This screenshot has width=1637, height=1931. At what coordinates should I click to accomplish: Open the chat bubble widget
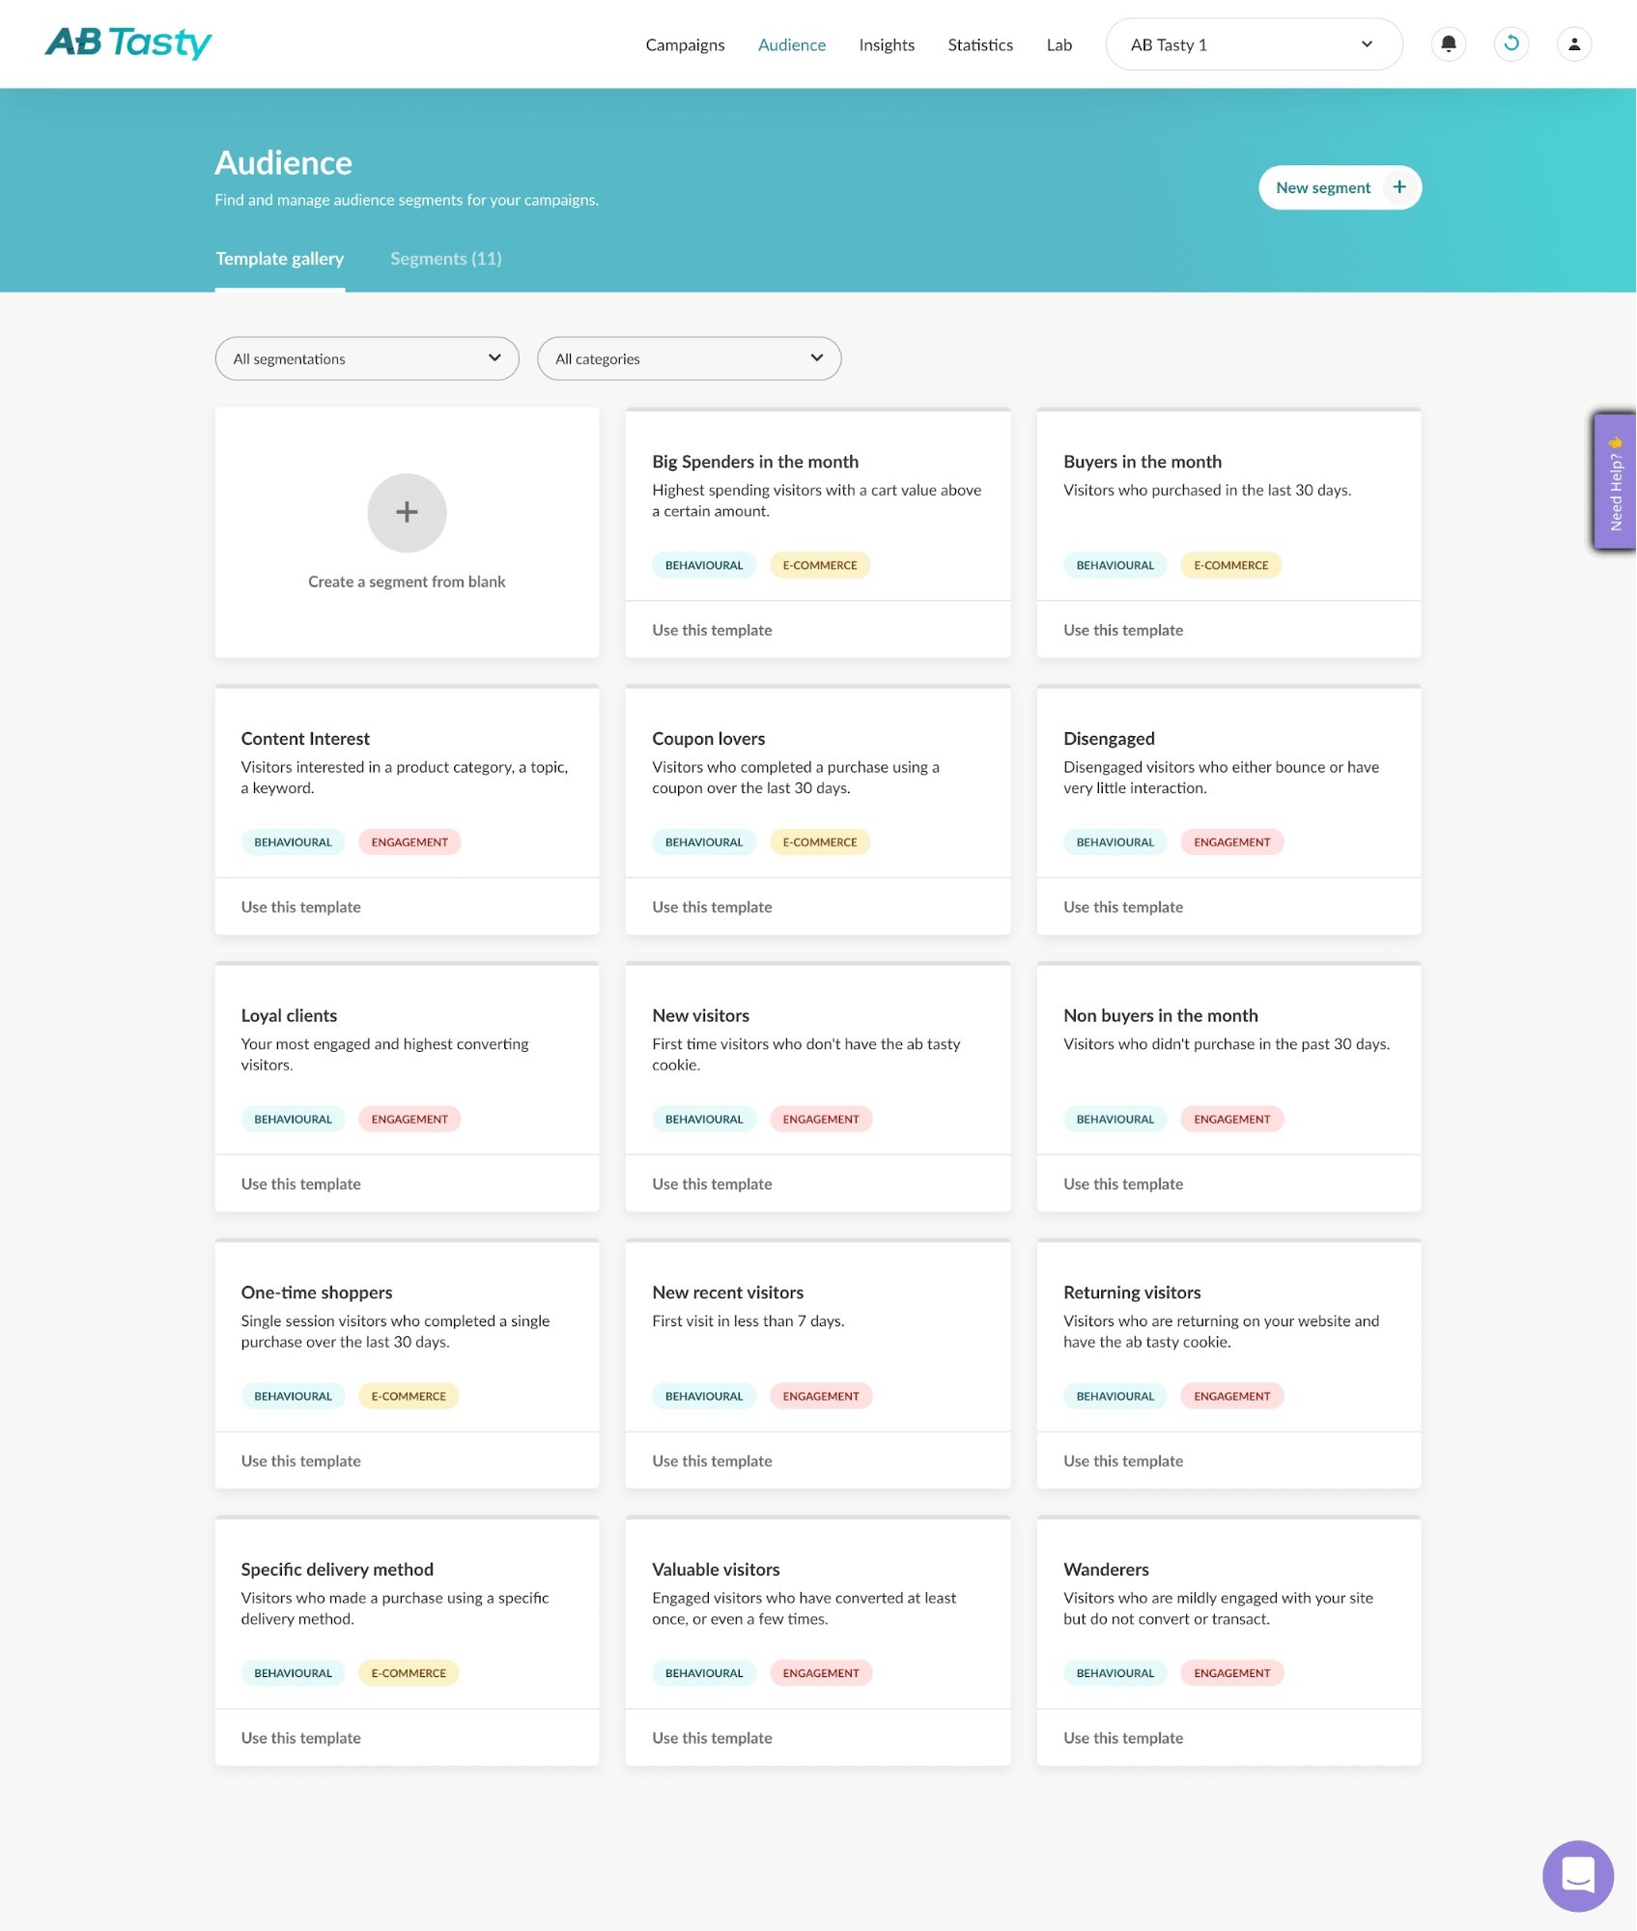pos(1577,1875)
